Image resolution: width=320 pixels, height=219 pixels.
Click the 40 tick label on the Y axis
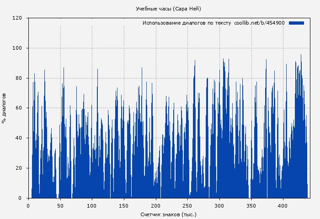(19, 138)
